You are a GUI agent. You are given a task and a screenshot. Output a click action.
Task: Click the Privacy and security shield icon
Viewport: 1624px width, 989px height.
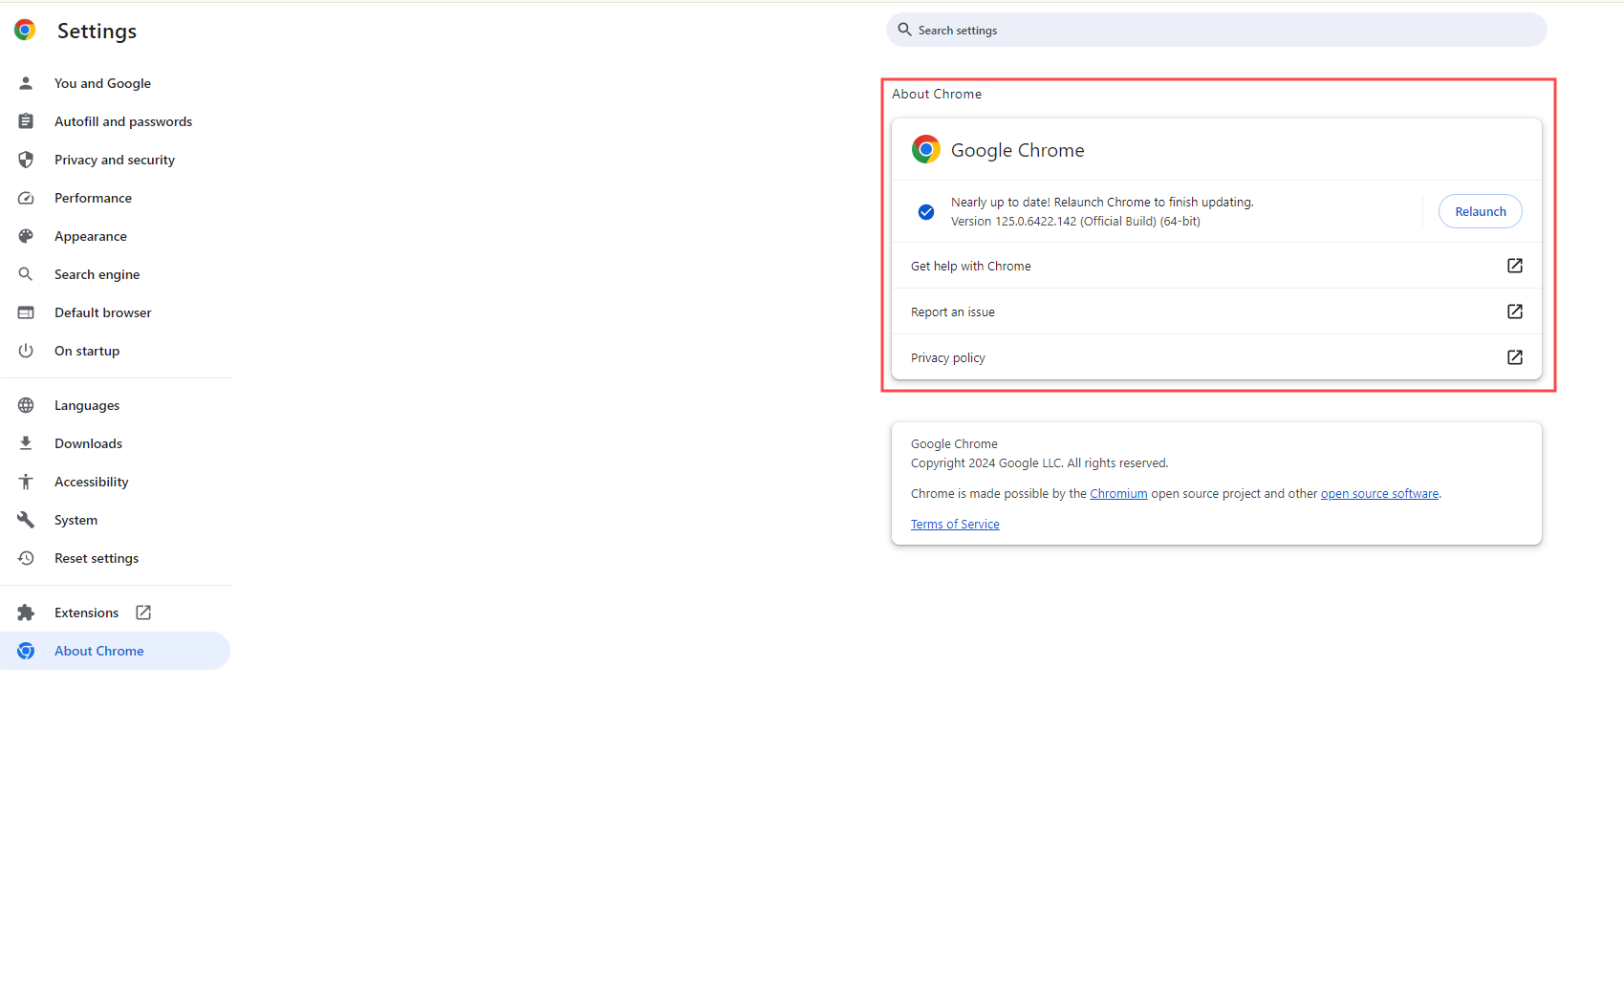coord(26,160)
